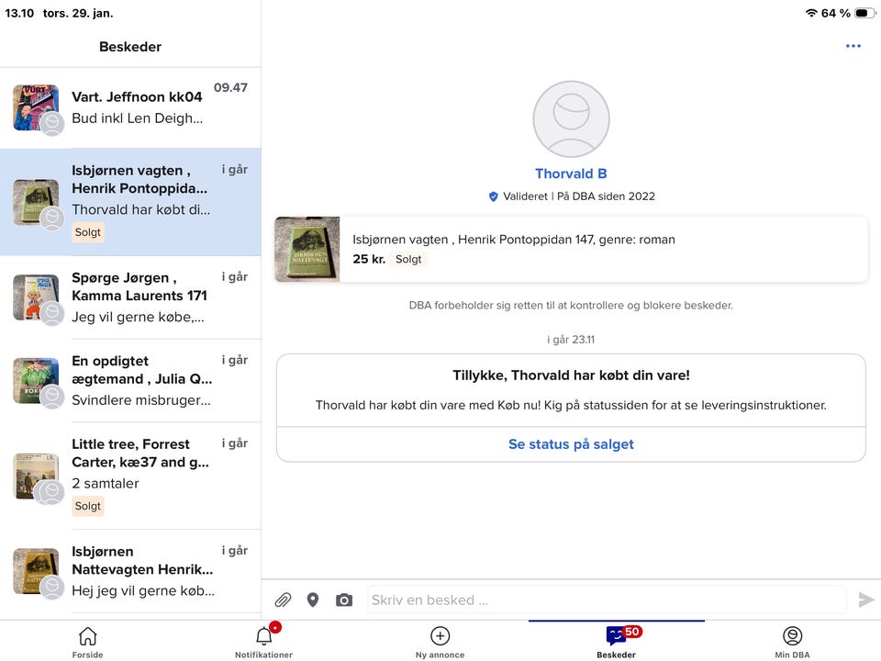This screenshot has height=661, width=881.
Task: Select Isbjørnen vagten, Henrik Pontoppidan conversation
Action: [130, 202]
